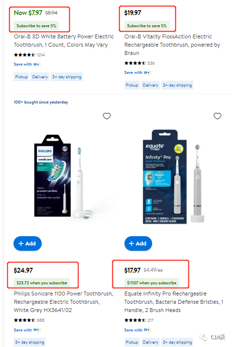Open the 536 star ratings for Oral-B Vitality

tap(139, 63)
